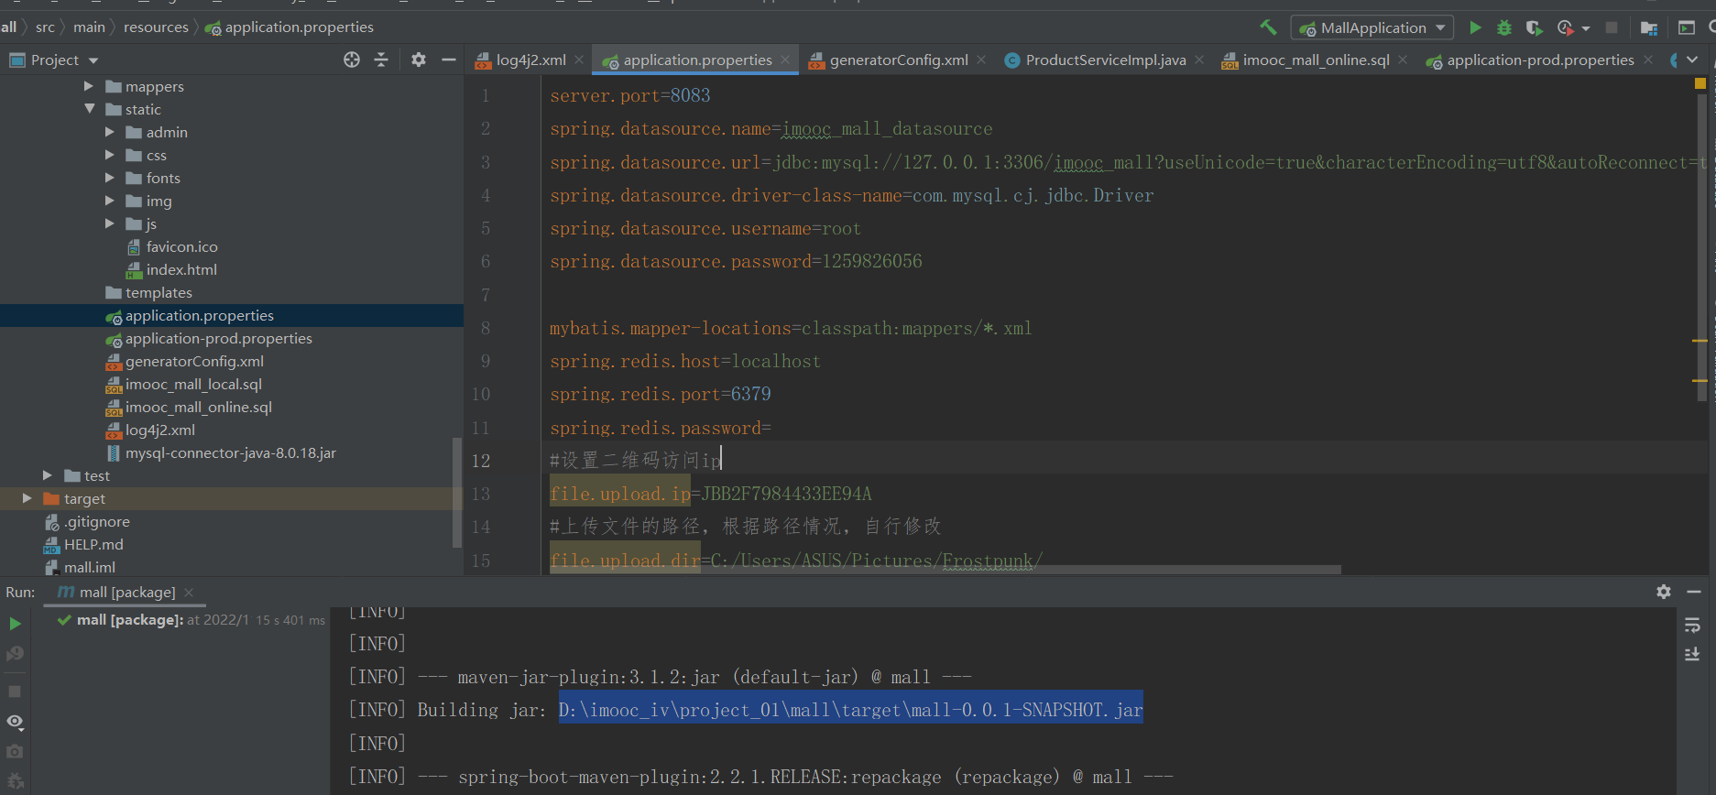
Task: Open Run panel settings gear
Action: pyautogui.click(x=1664, y=592)
